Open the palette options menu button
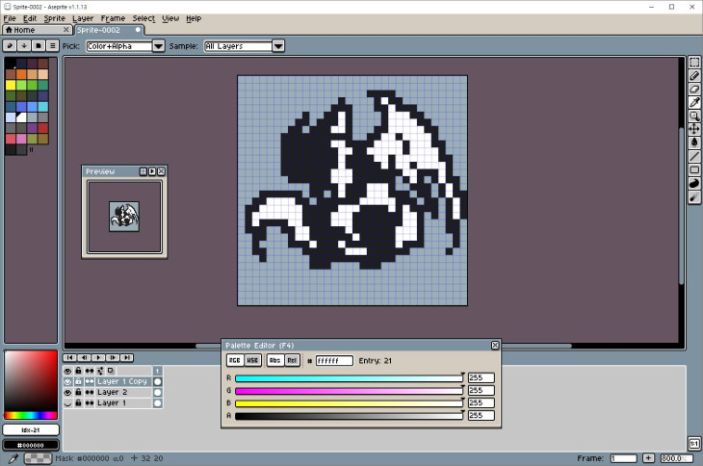This screenshot has height=466, width=703. 52,45
